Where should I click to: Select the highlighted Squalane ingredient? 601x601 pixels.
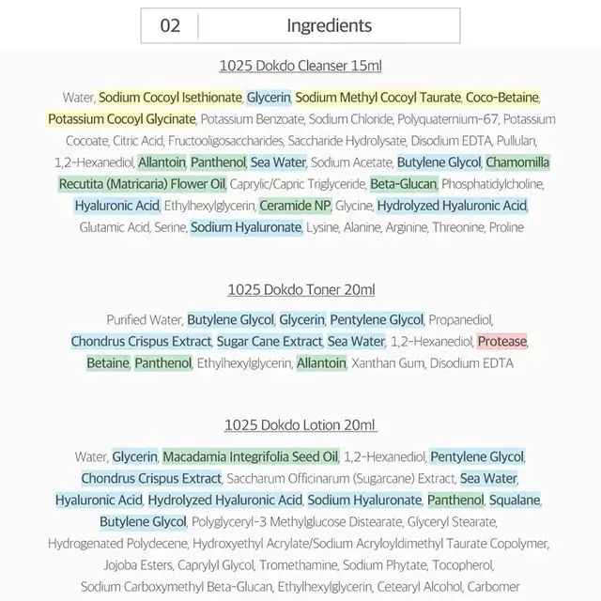tap(515, 500)
